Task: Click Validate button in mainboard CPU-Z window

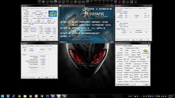Action: click(141, 40)
